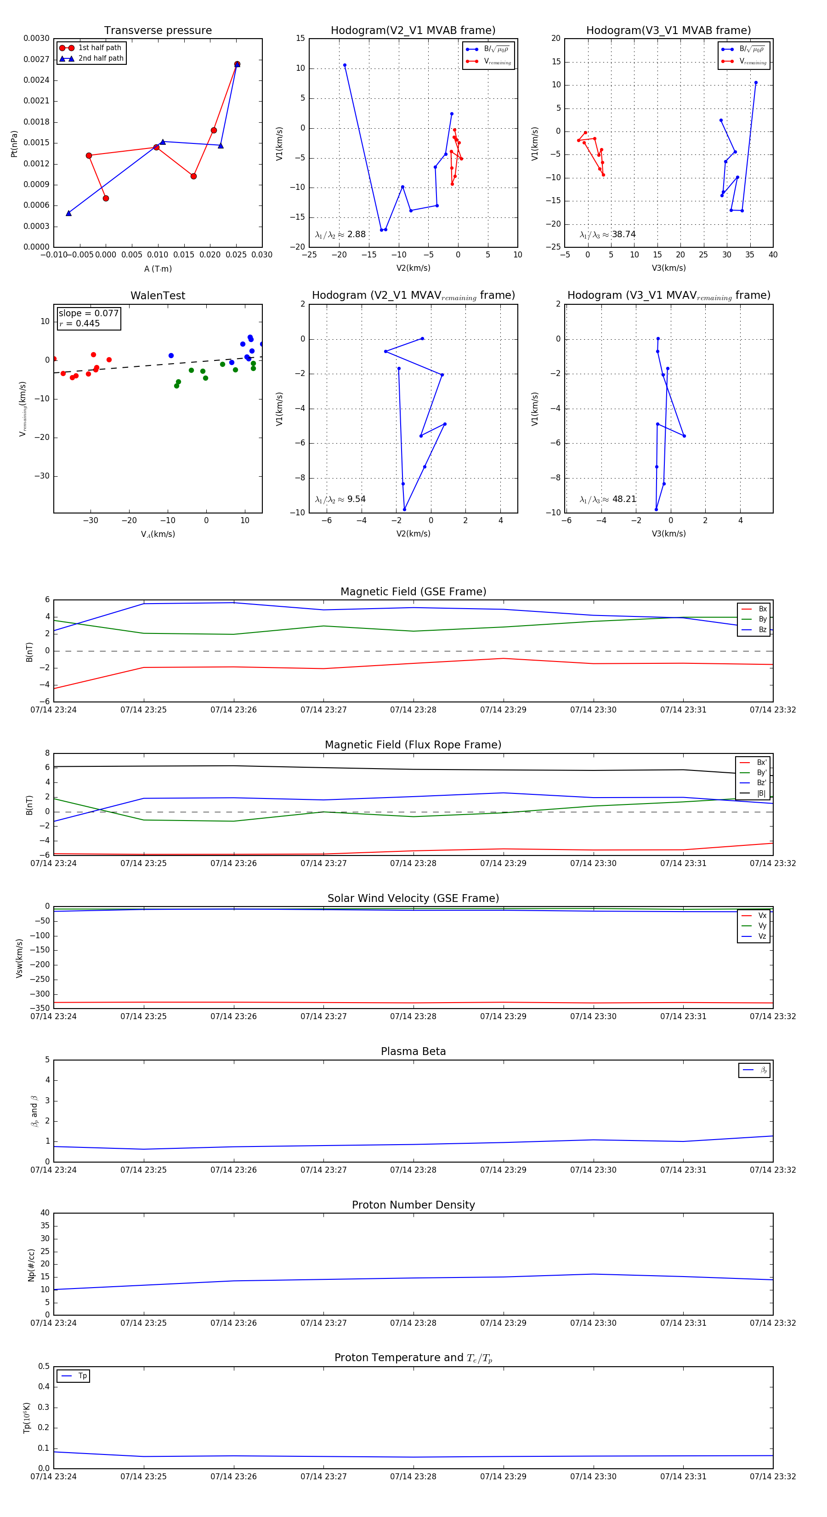Click the 'V_A(km/s)' x-axis label of WalenTest
The height and width of the screenshot is (1517, 827).
(158, 534)
